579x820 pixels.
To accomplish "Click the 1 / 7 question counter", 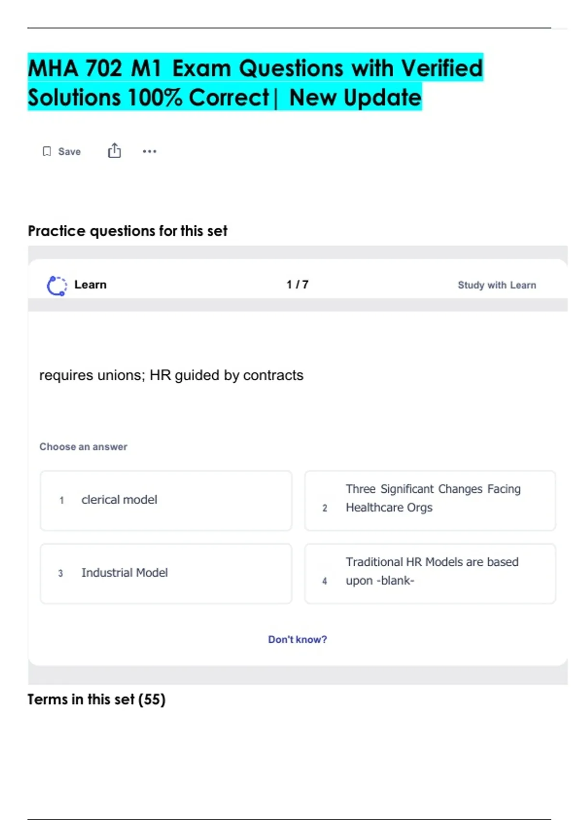I will pos(297,285).
